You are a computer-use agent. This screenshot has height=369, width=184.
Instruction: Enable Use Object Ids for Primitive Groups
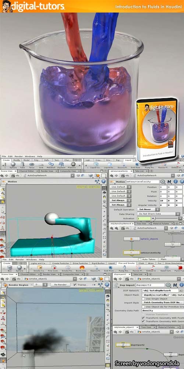point(143,307)
